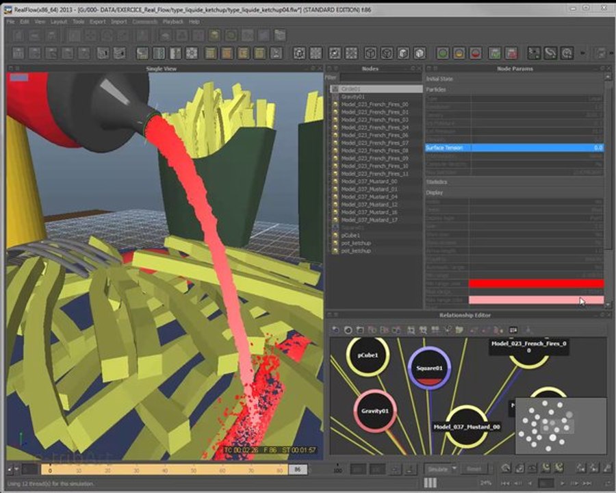Click the red square icon in the main toolbar

coord(511,53)
